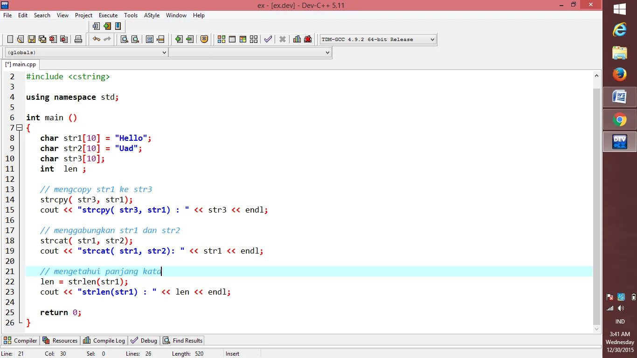637x358 pixels.
Task: Open the Execute menu
Action: click(108, 15)
